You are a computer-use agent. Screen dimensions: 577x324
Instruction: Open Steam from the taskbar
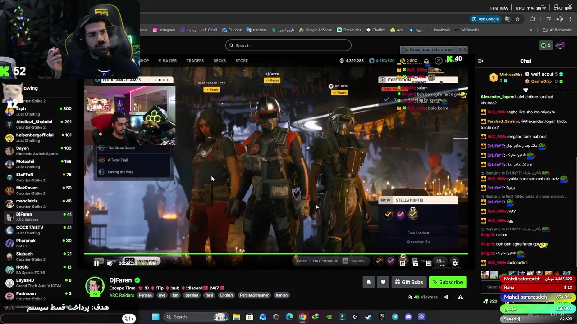(x=368, y=317)
